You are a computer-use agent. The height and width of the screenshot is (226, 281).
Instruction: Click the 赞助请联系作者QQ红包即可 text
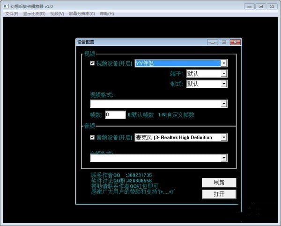(x=125, y=186)
